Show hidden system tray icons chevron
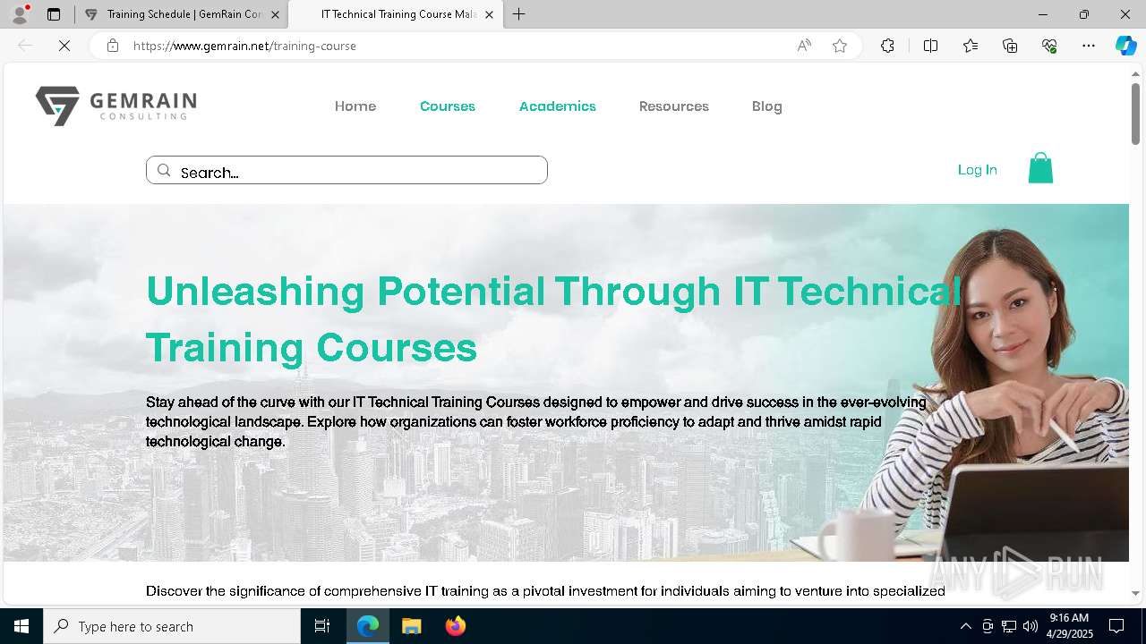The image size is (1146, 644). click(965, 626)
